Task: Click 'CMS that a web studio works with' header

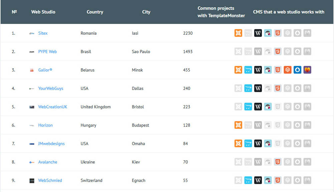Action: pyautogui.click(x=289, y=12)
